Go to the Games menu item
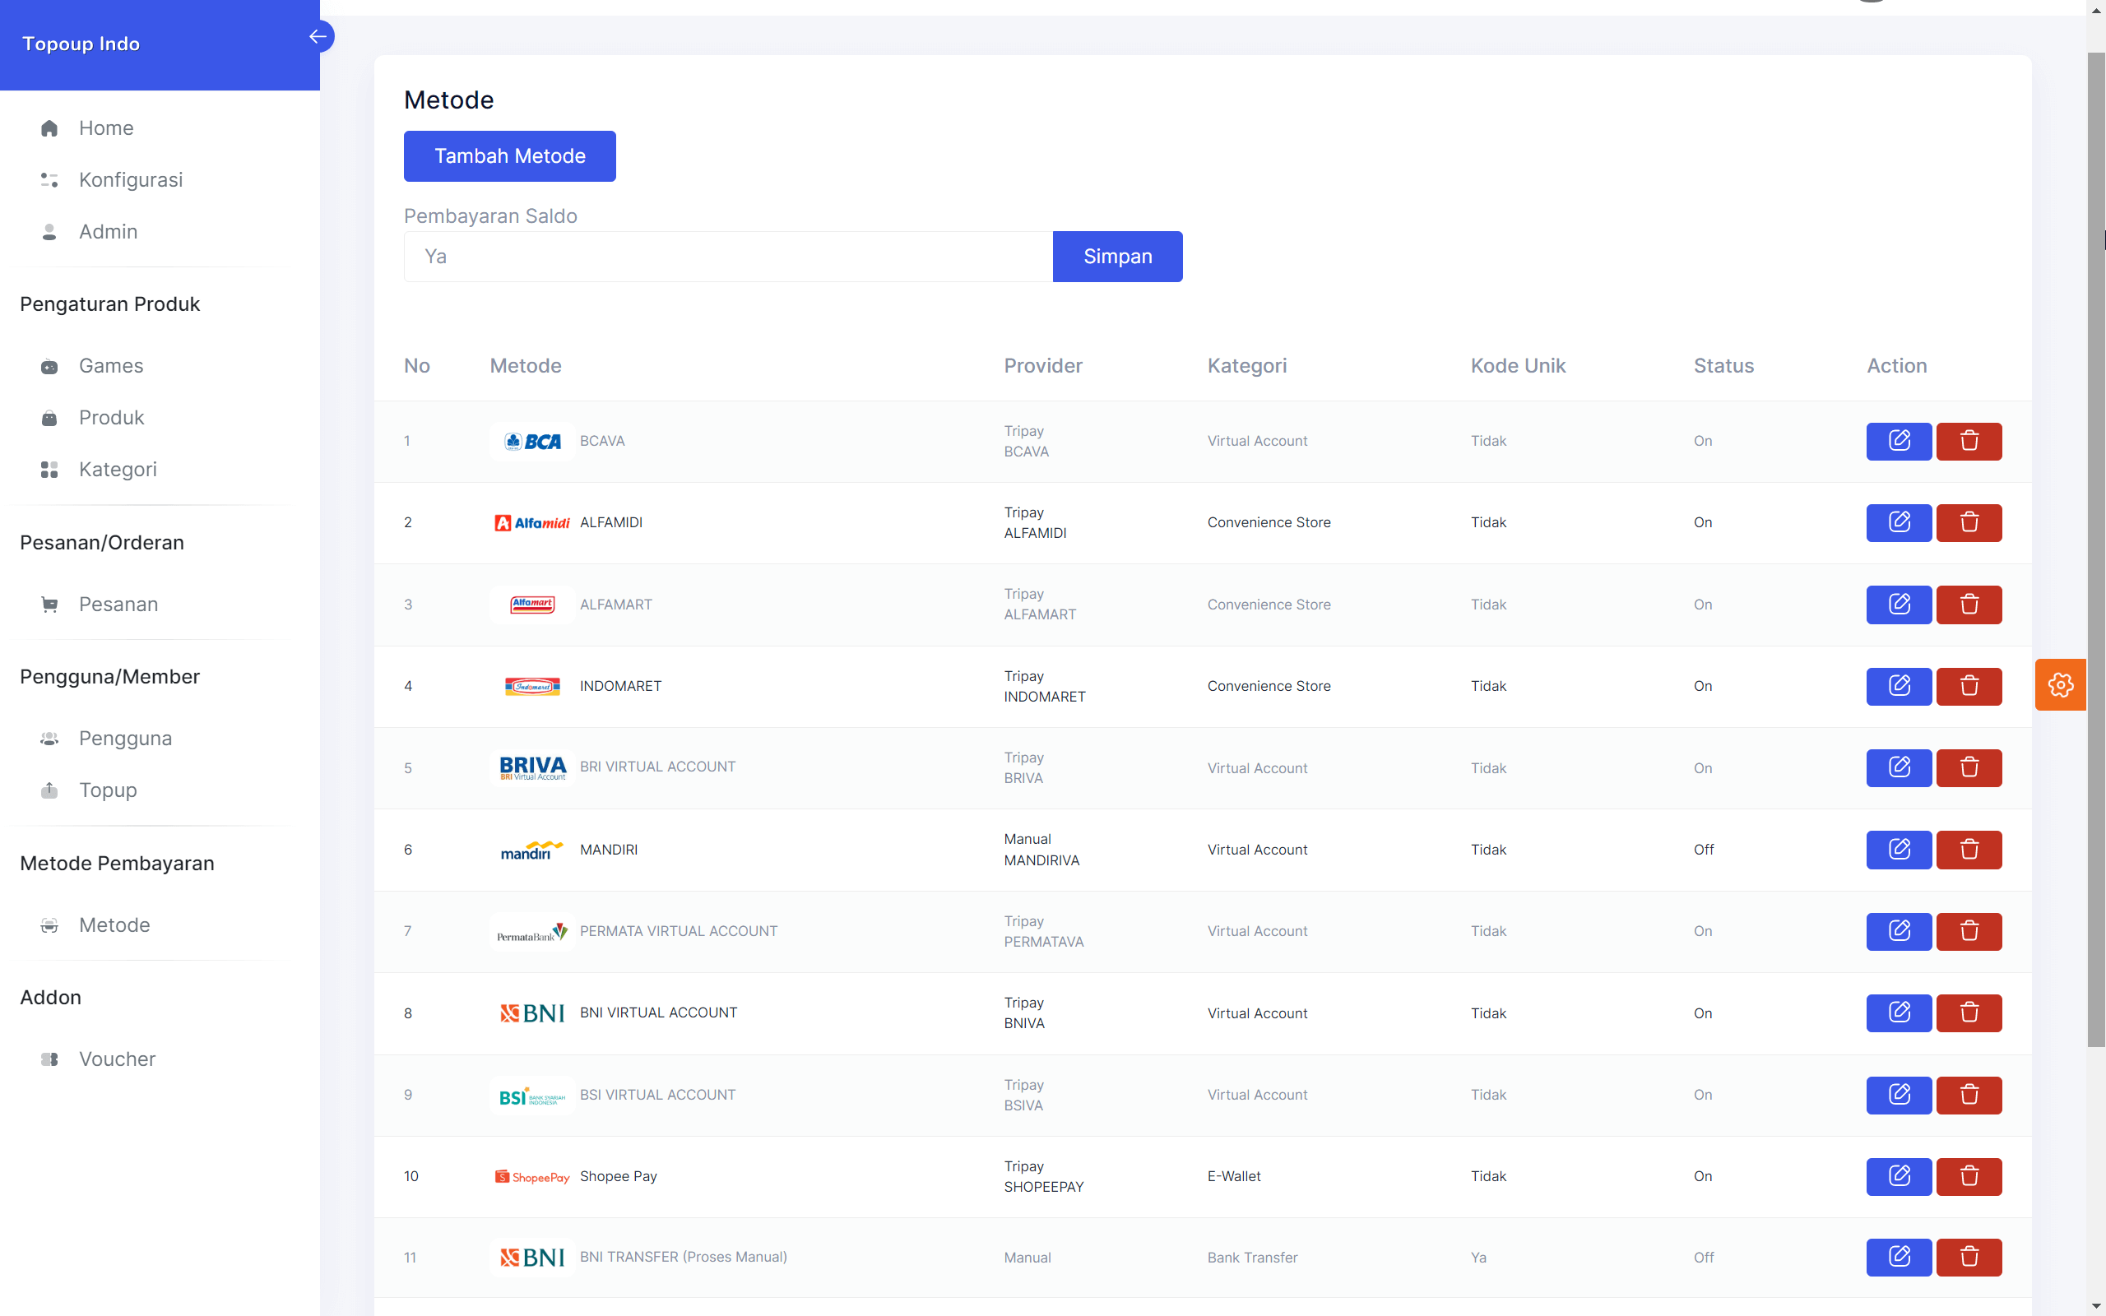Image resolution: width=2106 pixels, height=1316 pixels. tap(111, 365)
